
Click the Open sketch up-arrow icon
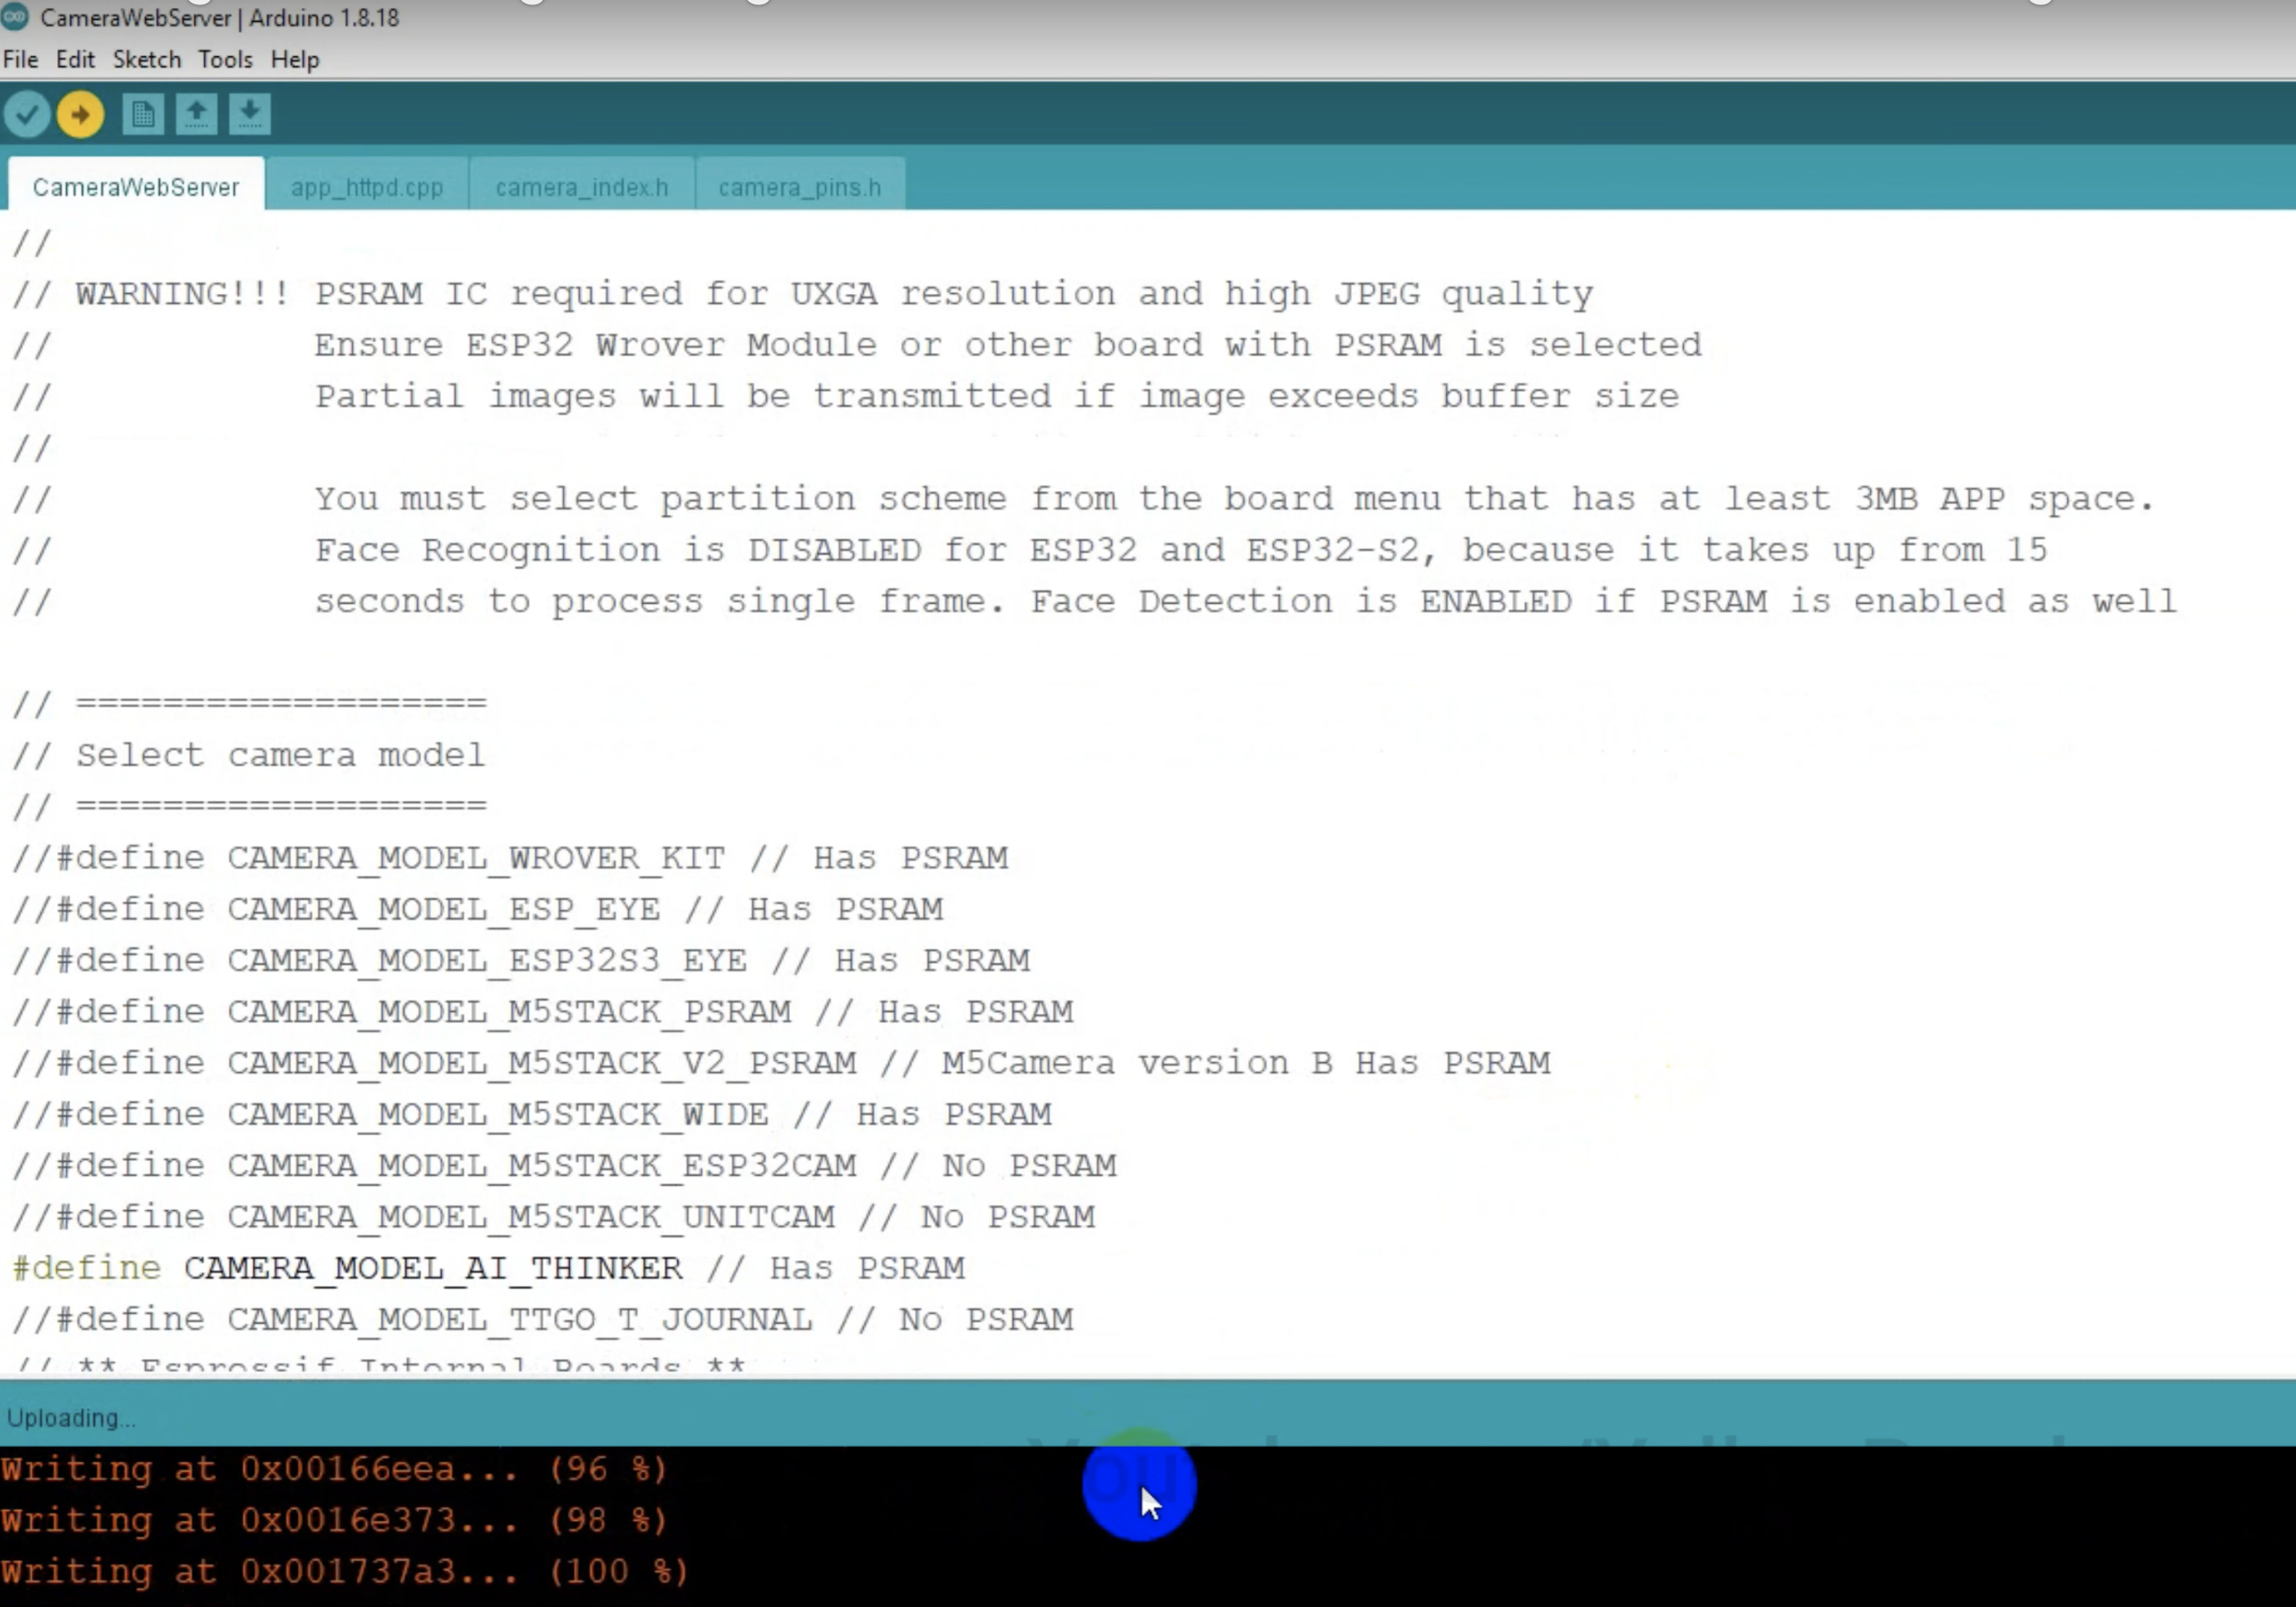197,114
